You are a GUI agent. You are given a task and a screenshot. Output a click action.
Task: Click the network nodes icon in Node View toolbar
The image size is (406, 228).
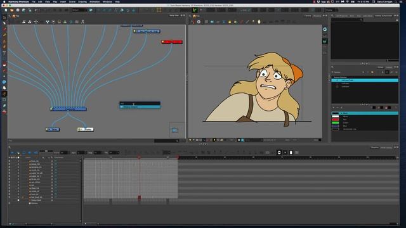(x=48, y=22)
